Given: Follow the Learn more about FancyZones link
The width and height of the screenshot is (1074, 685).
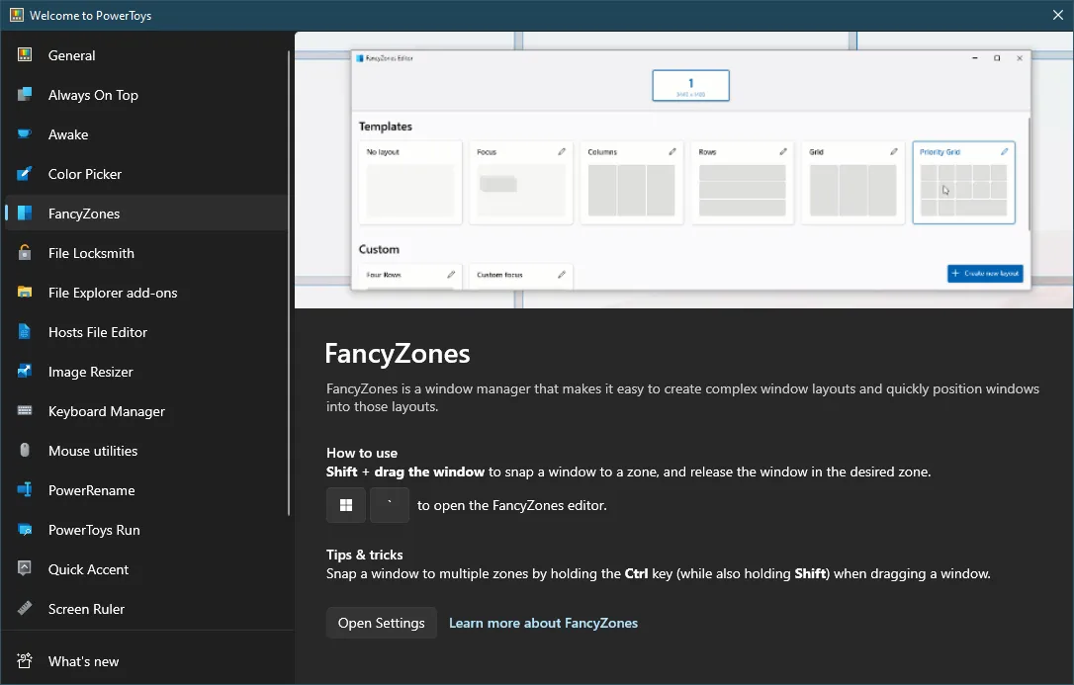Looking at the screenshot, I should point(543,623).
